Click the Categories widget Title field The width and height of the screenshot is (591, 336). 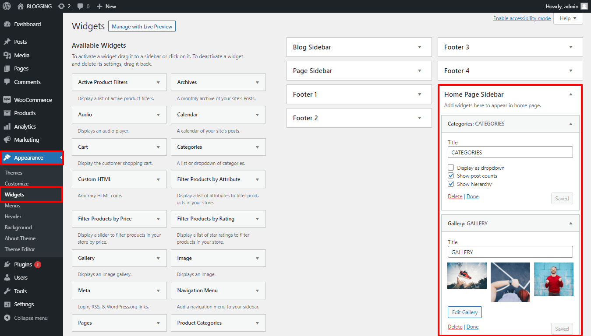click(x=510, y=152)
